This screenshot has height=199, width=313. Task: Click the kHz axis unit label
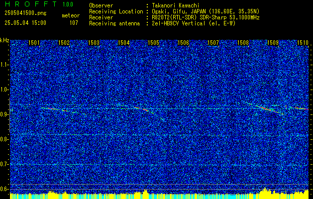(4, 40)
